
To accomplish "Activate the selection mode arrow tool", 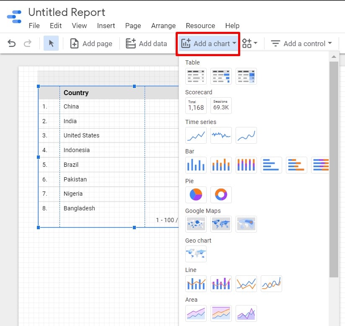I will 51,44.
